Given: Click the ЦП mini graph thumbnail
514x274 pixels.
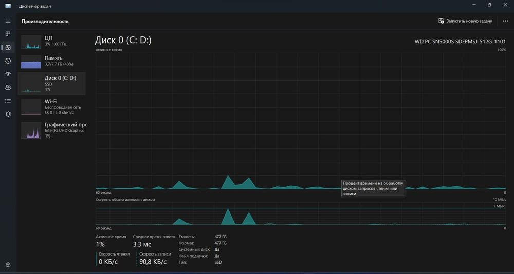Looking at the screenshot, I should point(31,42).
